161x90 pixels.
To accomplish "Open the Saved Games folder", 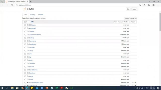I will tap(33, 70).
